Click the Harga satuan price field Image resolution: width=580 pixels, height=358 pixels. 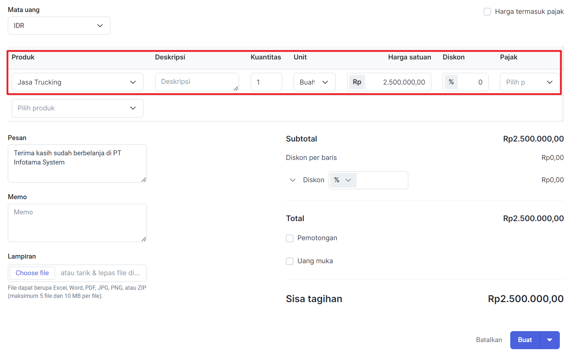coord(398,82)
